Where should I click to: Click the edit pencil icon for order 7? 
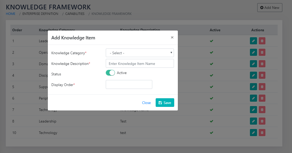pos(253,110)
